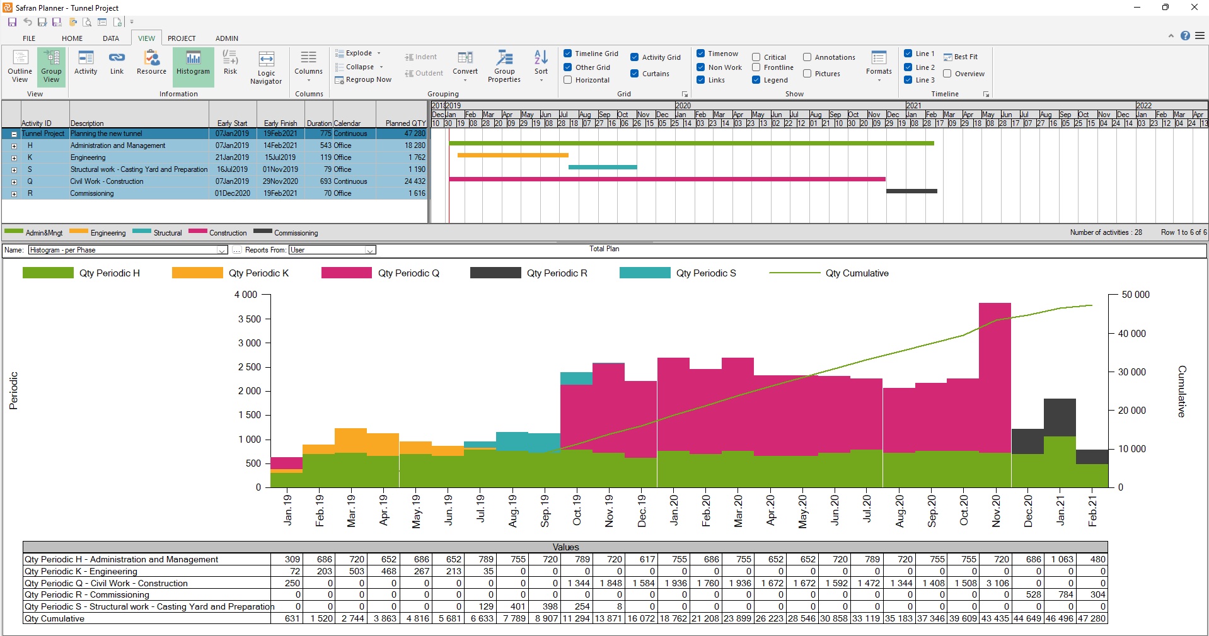Click the Indent button
The height and width of the screenshot is (636, 1209).
[x=420, y=57]
